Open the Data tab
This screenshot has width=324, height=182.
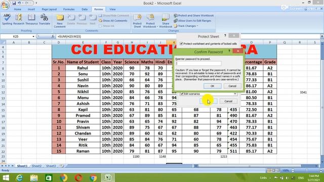pyautogui.click(x=85, y=9)
